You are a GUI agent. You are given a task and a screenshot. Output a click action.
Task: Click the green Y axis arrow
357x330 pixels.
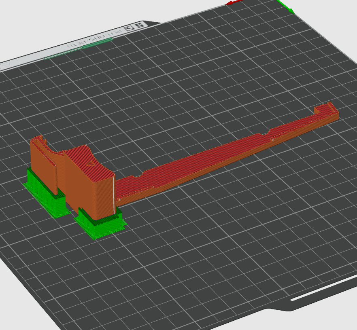(x=286, y=6)
